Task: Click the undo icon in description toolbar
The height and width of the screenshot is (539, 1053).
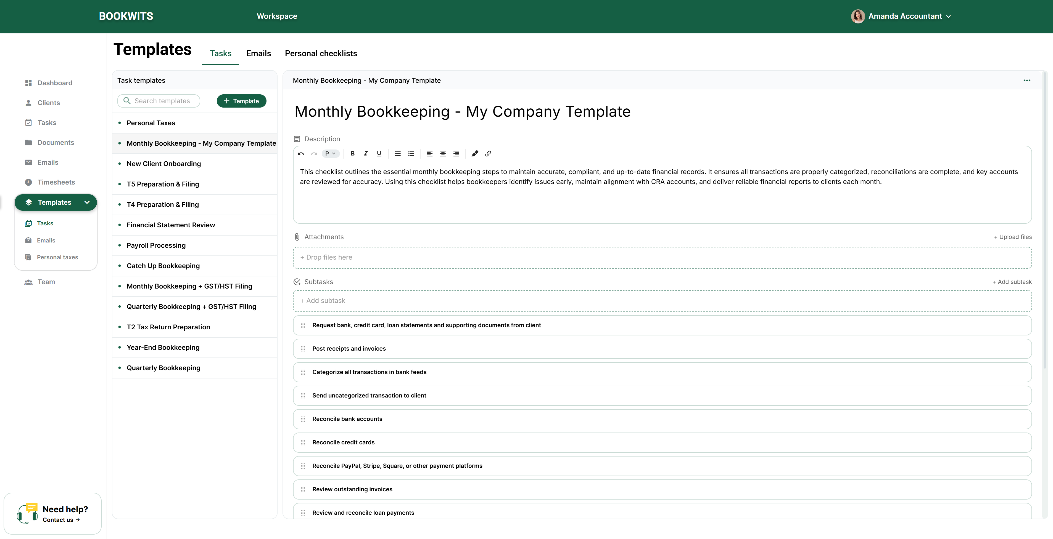Action: [x=301, y=154]
